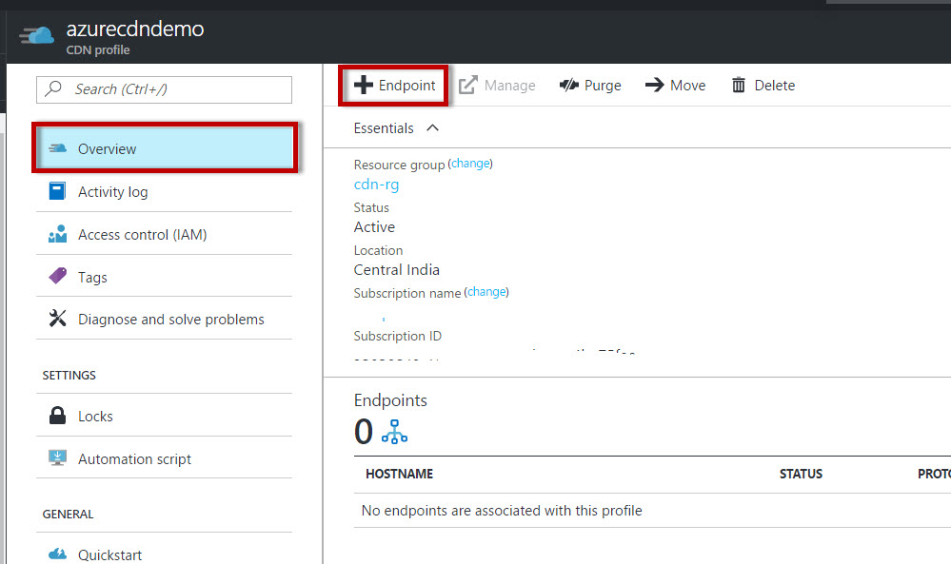Click the Automation script monitor icon

[58, 457]
